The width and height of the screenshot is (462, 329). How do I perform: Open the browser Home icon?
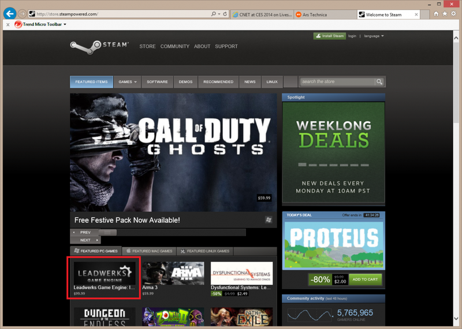coord(436,13)
